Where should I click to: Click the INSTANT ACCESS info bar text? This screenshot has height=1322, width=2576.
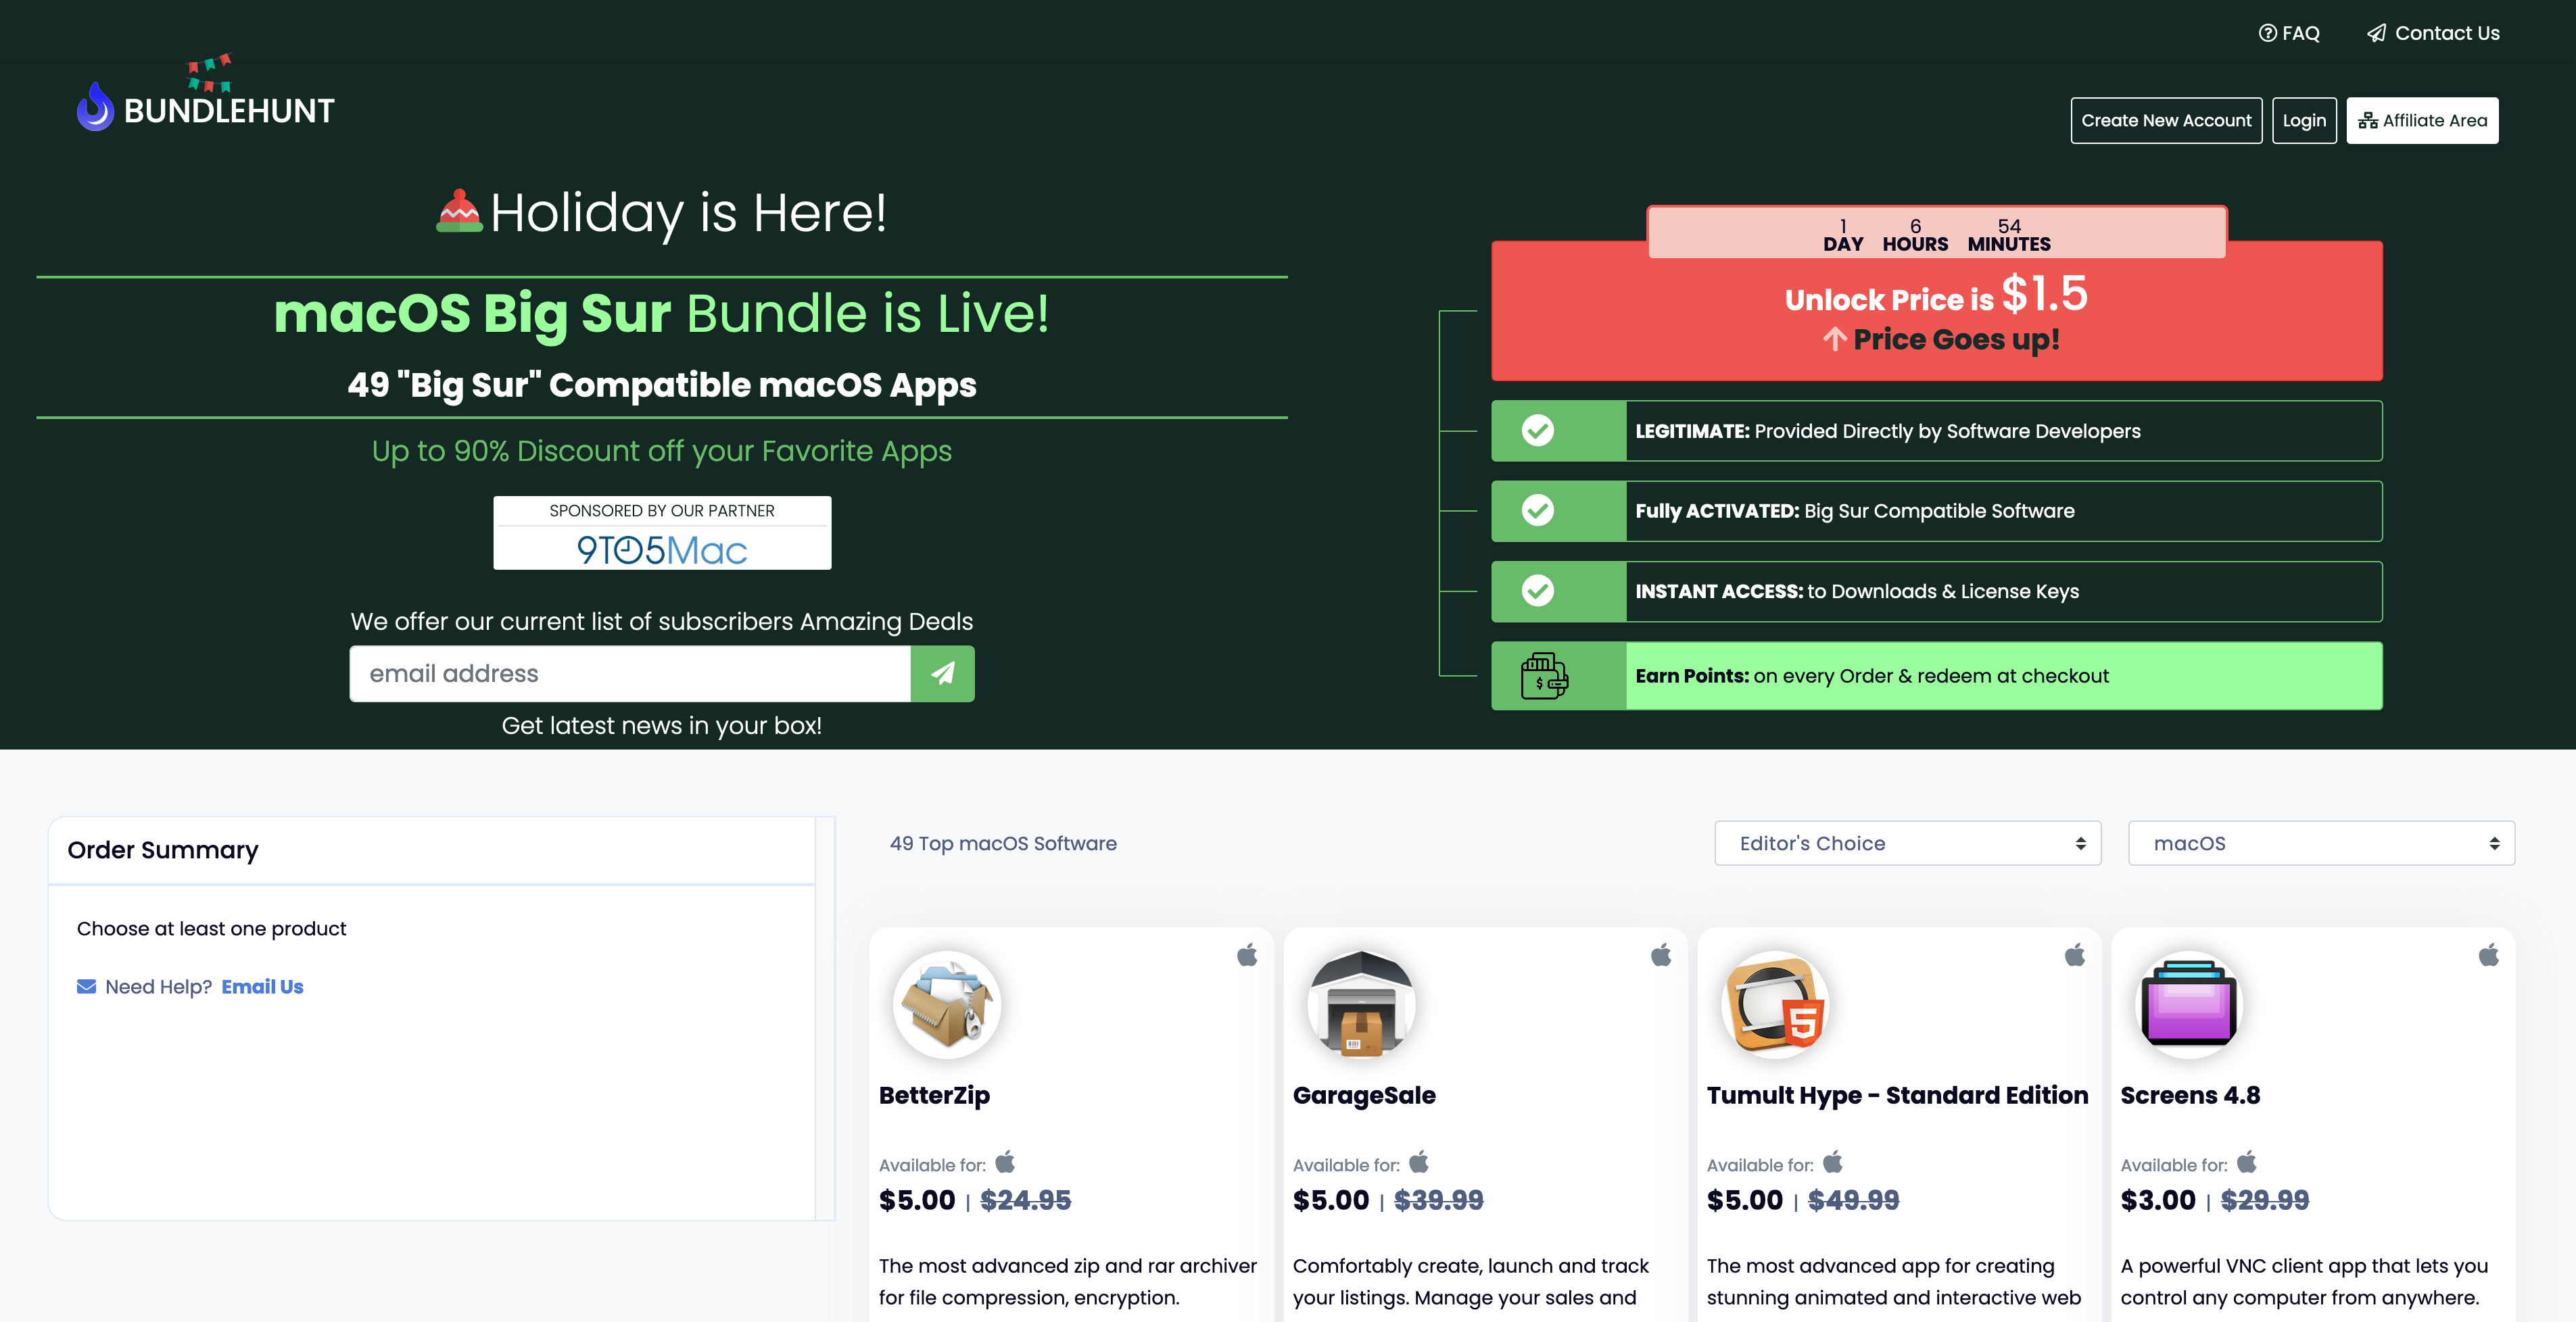coord(1856,591)
